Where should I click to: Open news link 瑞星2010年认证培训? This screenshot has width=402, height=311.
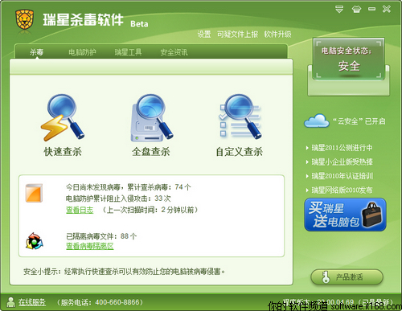click(x=342, y=176)
